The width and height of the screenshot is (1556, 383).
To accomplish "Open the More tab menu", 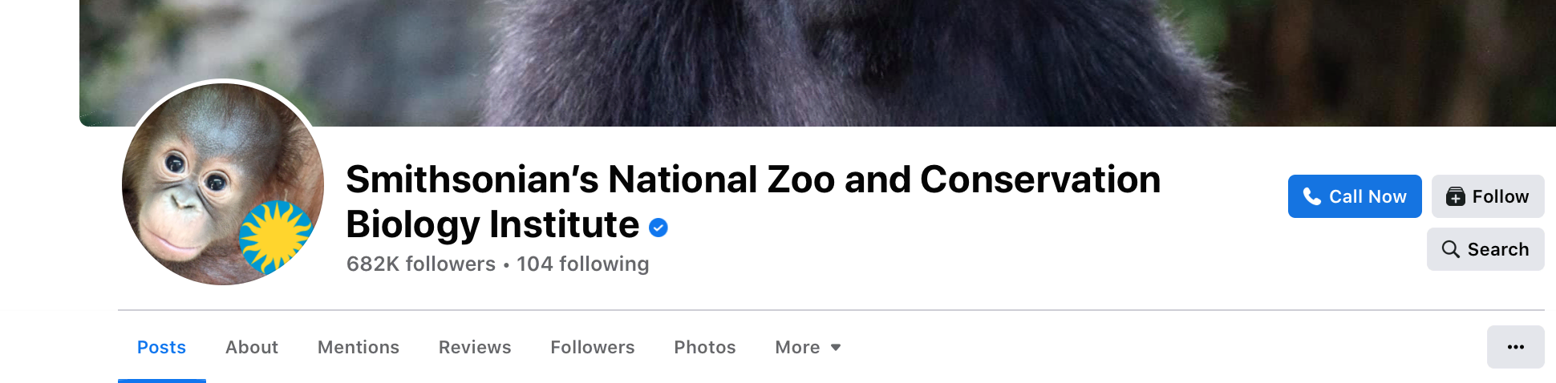I will tap(798, 348).
